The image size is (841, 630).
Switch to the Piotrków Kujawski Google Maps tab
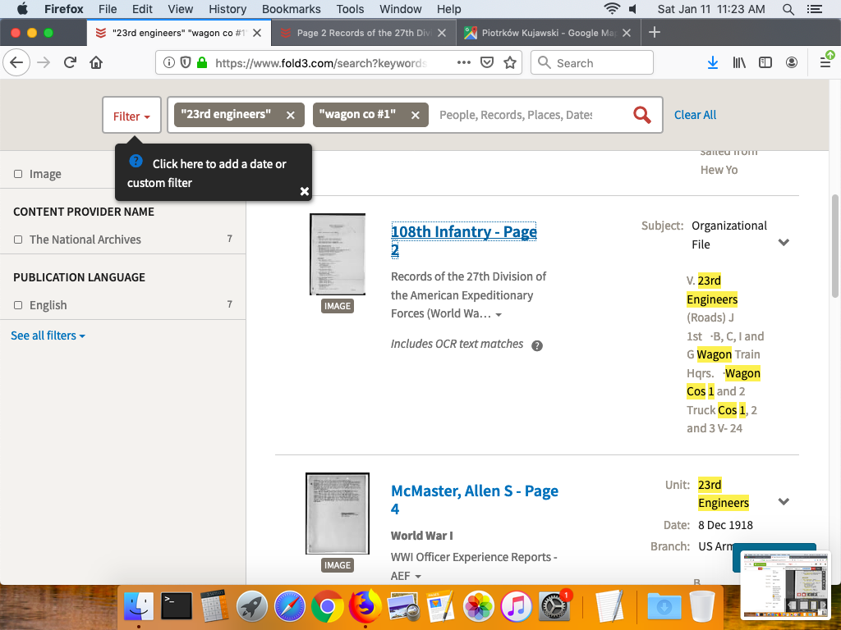click(x=540, y=33)
